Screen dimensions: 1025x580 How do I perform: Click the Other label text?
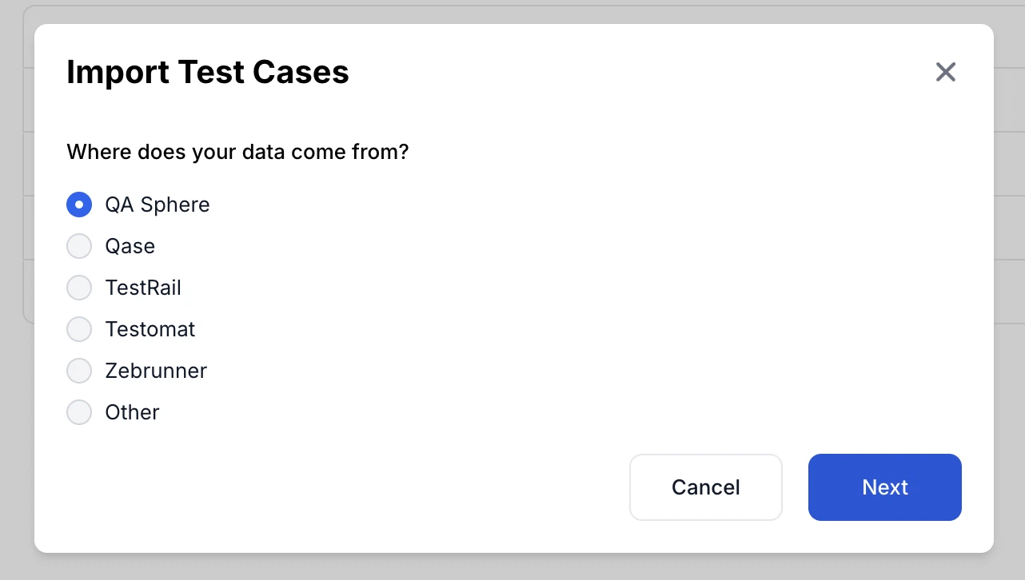pos(132,412)
